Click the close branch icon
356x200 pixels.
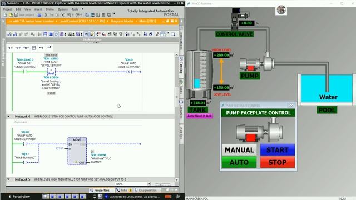click(x=50, y=48)
